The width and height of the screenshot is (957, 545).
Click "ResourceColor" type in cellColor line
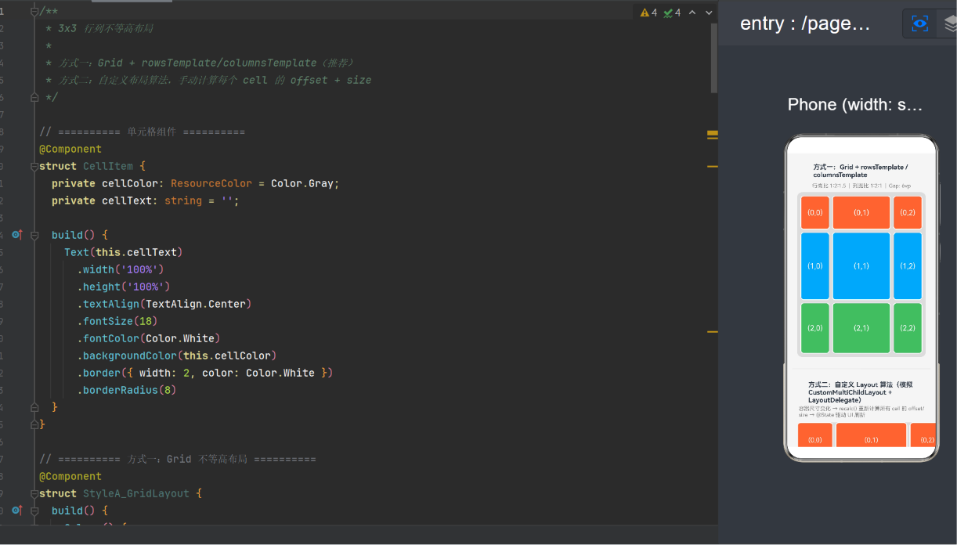point(211,183)
